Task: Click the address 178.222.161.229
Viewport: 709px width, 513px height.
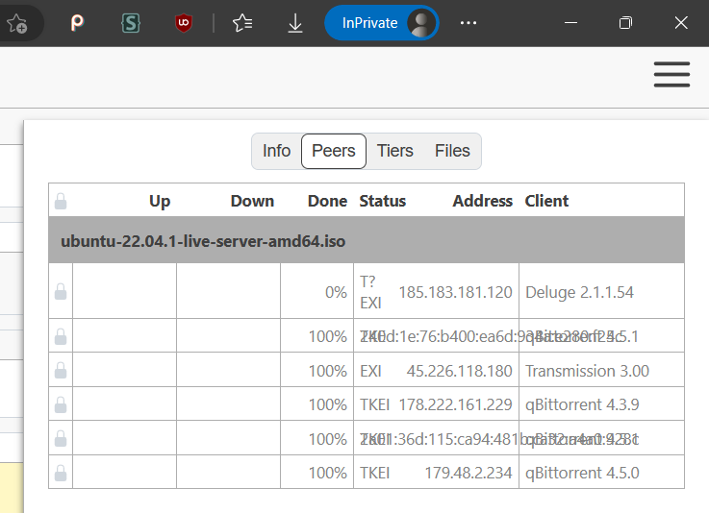Action: pyautogui.click(x=455, y=404)
